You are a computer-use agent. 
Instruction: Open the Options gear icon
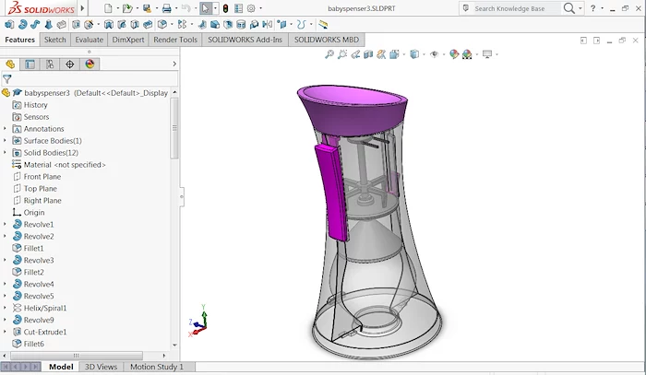[x=250, y=8]
